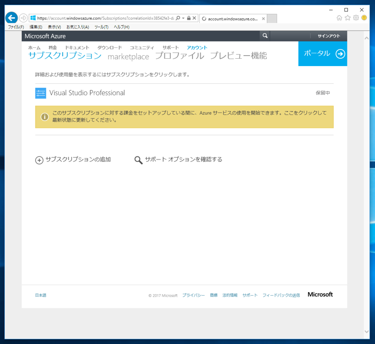Click the Microsoft Azure logo text
Screen dimensions: 375x344
(45, 36)
